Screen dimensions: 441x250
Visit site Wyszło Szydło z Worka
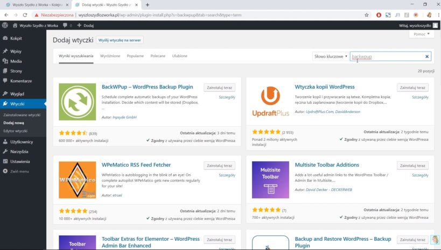click(x=36, y=25)
